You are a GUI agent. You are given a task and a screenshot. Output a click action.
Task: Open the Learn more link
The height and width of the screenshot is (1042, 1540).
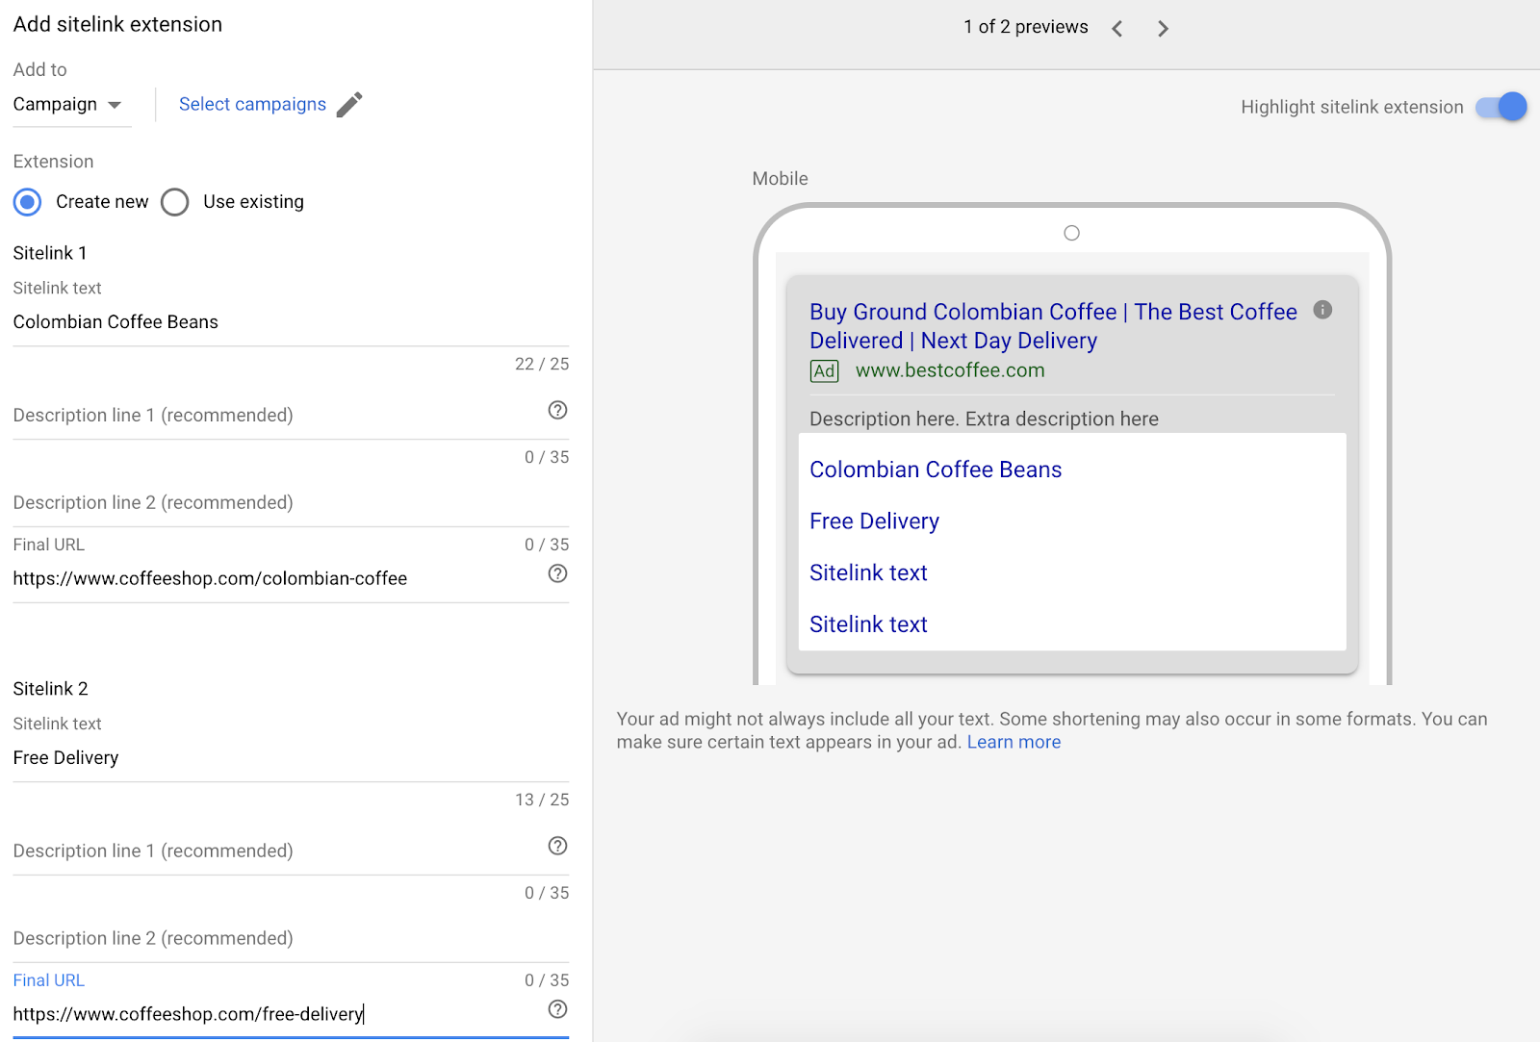pyautogui.click(x=1014, y=742)
